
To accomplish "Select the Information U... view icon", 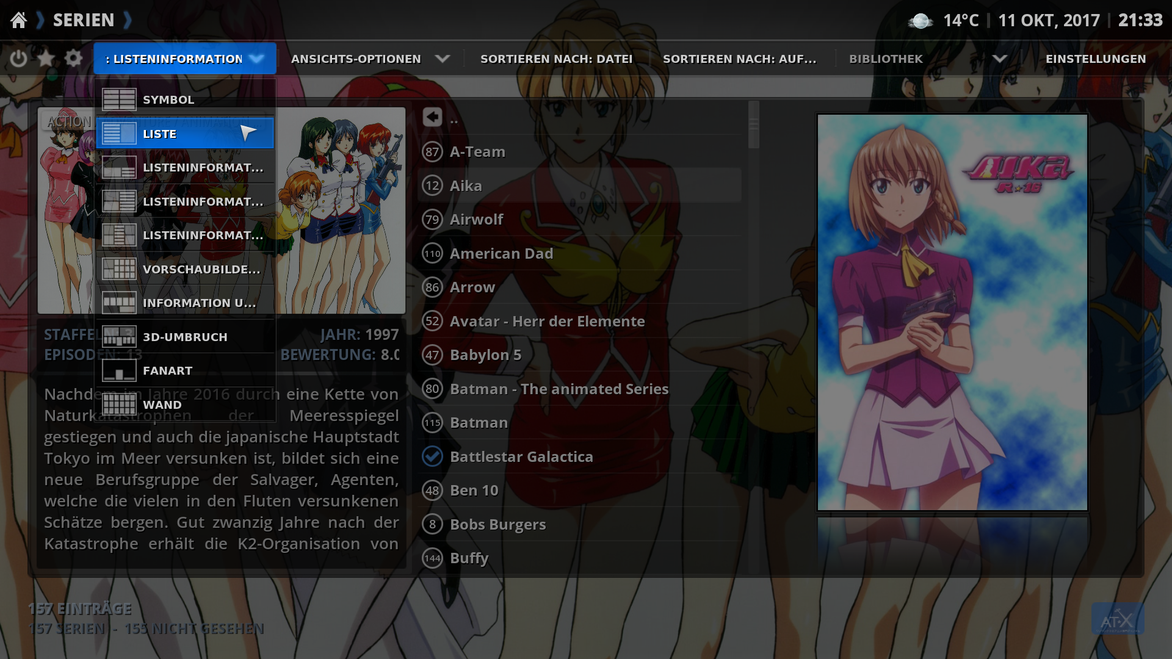I will click(x=119, y=303).
